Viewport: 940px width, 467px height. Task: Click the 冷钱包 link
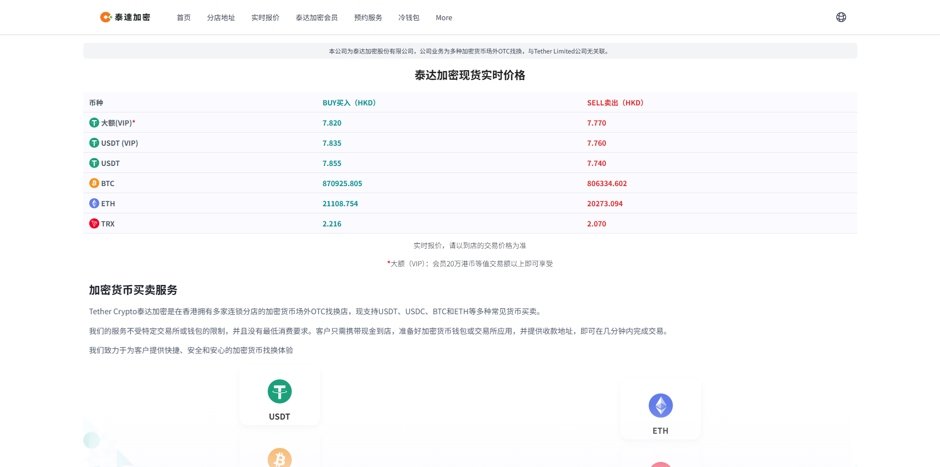(x=408, y=17)
